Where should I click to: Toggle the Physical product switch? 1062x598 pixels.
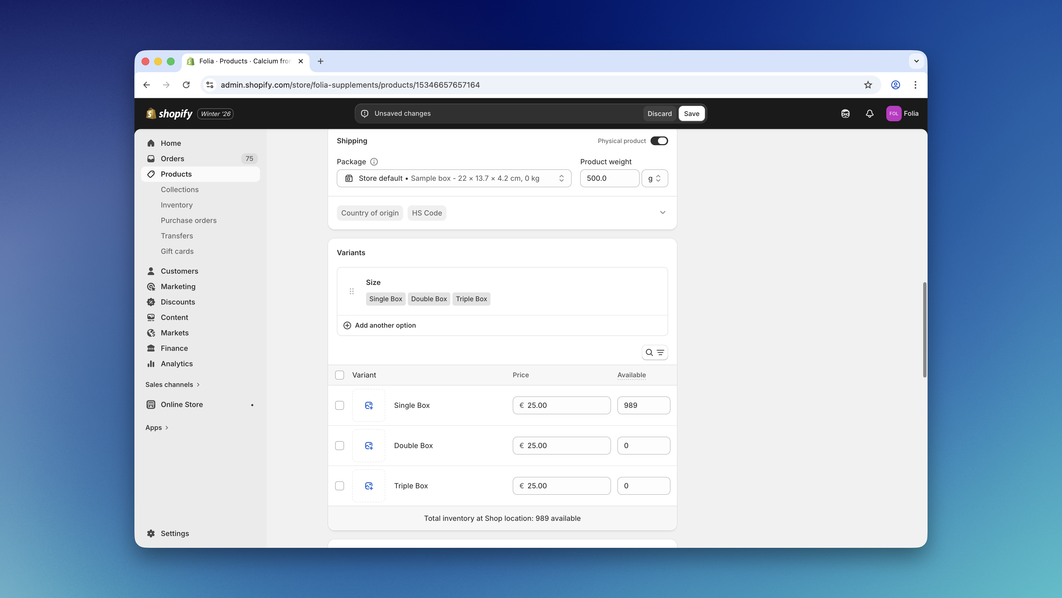pyautogui.click(x=659, y=141)
